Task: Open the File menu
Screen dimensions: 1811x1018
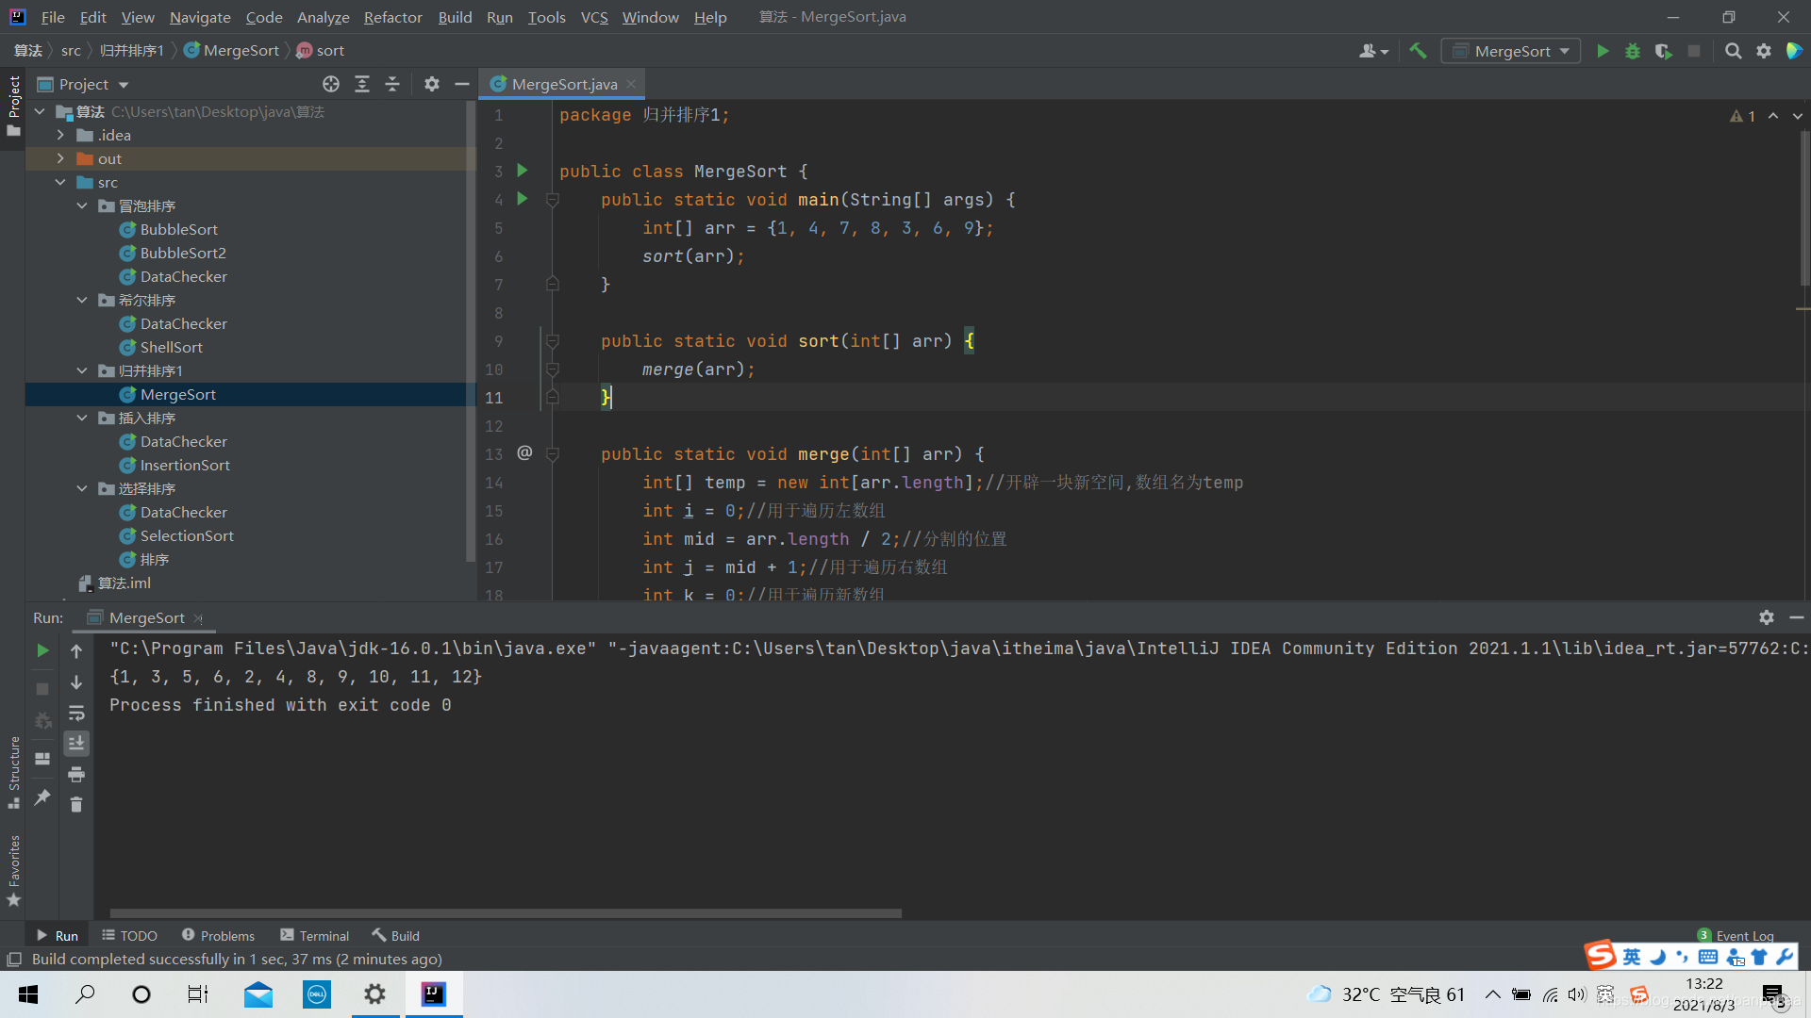Action: [53, 17]
